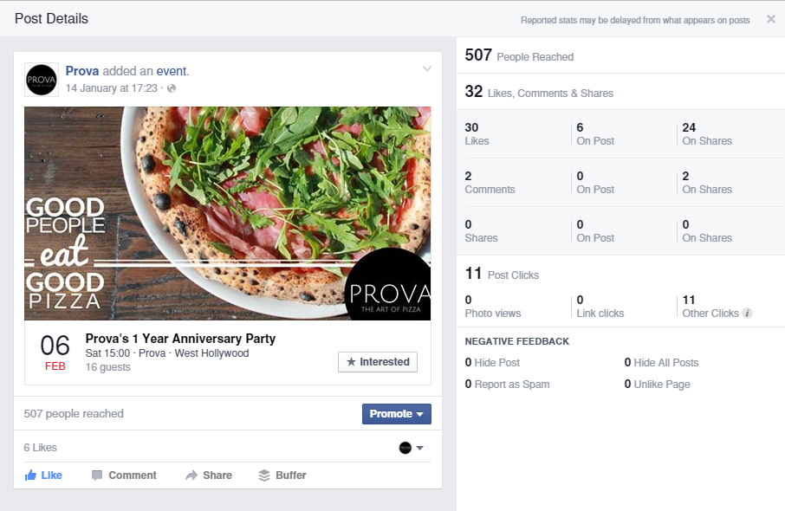Close the Post Details dialog

click(770, 19)
